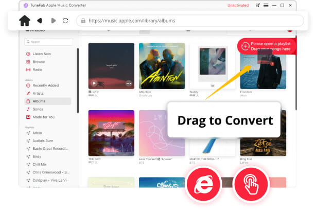Click the Chill Mix playlist icon
The image size is (316, 210).
pyautogui.click(x=28, y=164)
